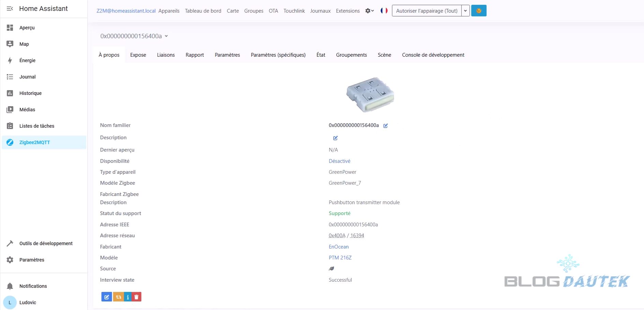Click the red delete device trash icon

tap(136, 297)
